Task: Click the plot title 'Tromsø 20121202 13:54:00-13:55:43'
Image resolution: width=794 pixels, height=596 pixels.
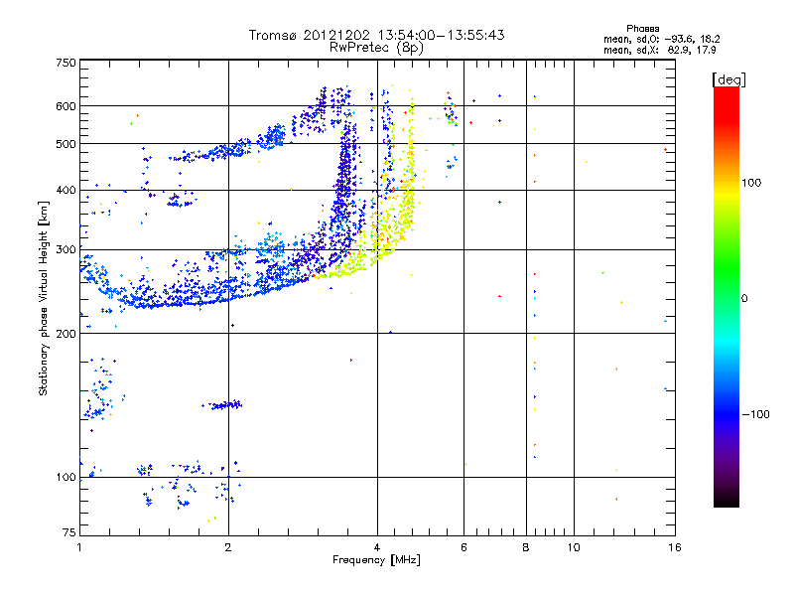Action: 376,35
